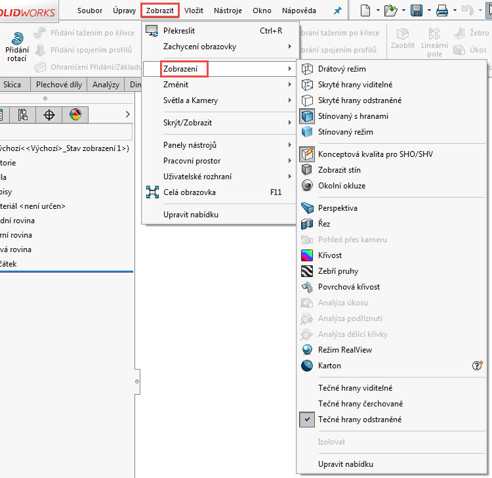
Task: Create a new document
Action: pyautogui.click(x=365, y=11)
